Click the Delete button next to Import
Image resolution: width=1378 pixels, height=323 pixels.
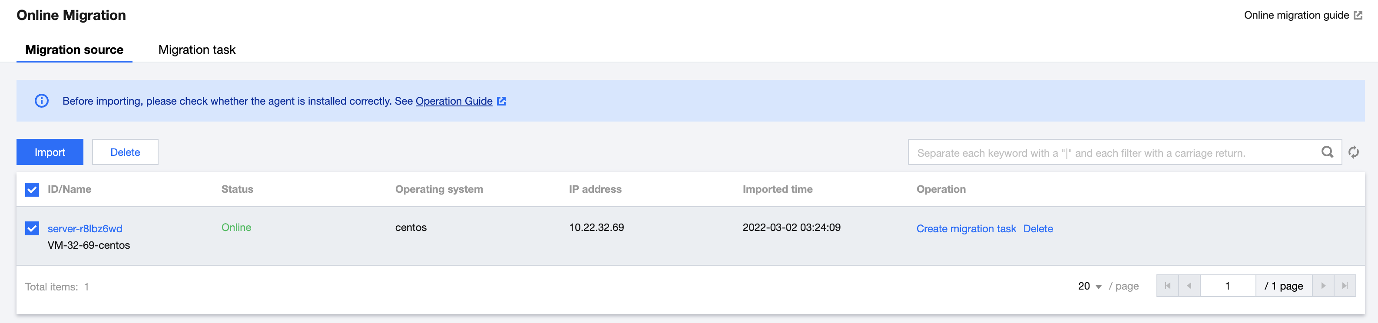[x=125, y=152]
